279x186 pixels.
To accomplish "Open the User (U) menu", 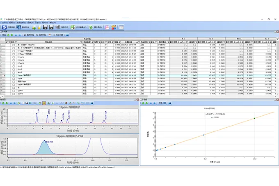I will click(45, 23).
